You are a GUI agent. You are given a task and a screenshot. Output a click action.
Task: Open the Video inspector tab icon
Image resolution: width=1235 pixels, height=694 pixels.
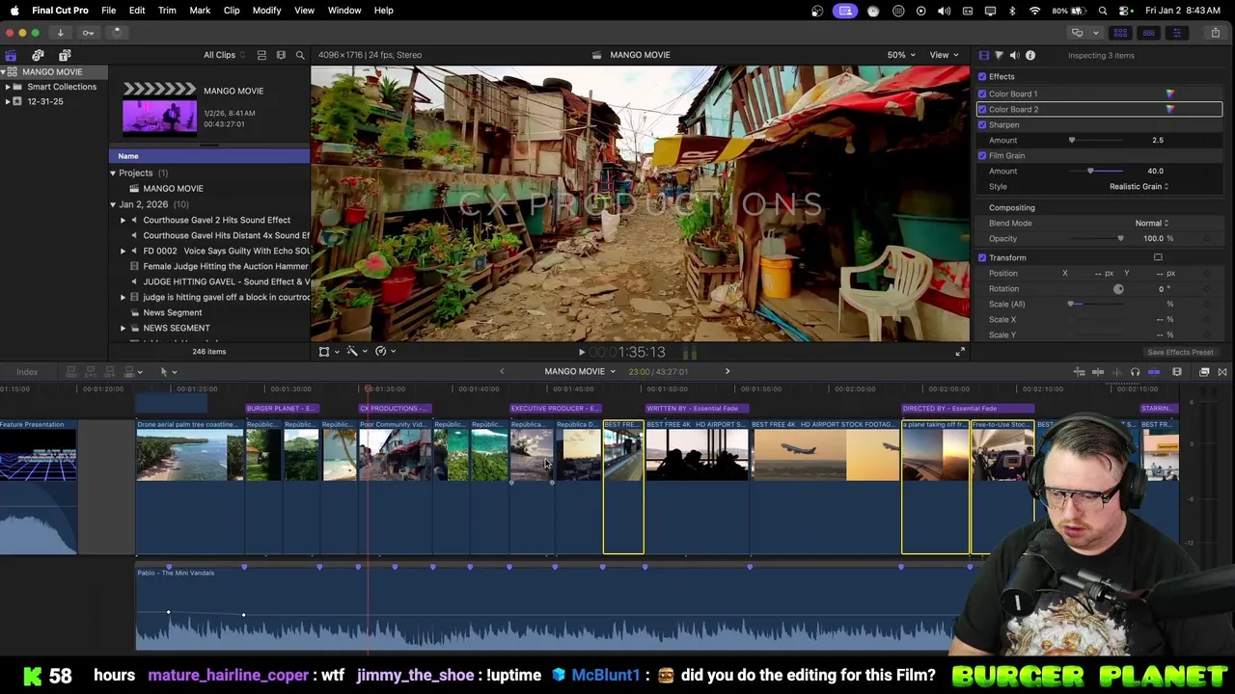coord(983,55)
